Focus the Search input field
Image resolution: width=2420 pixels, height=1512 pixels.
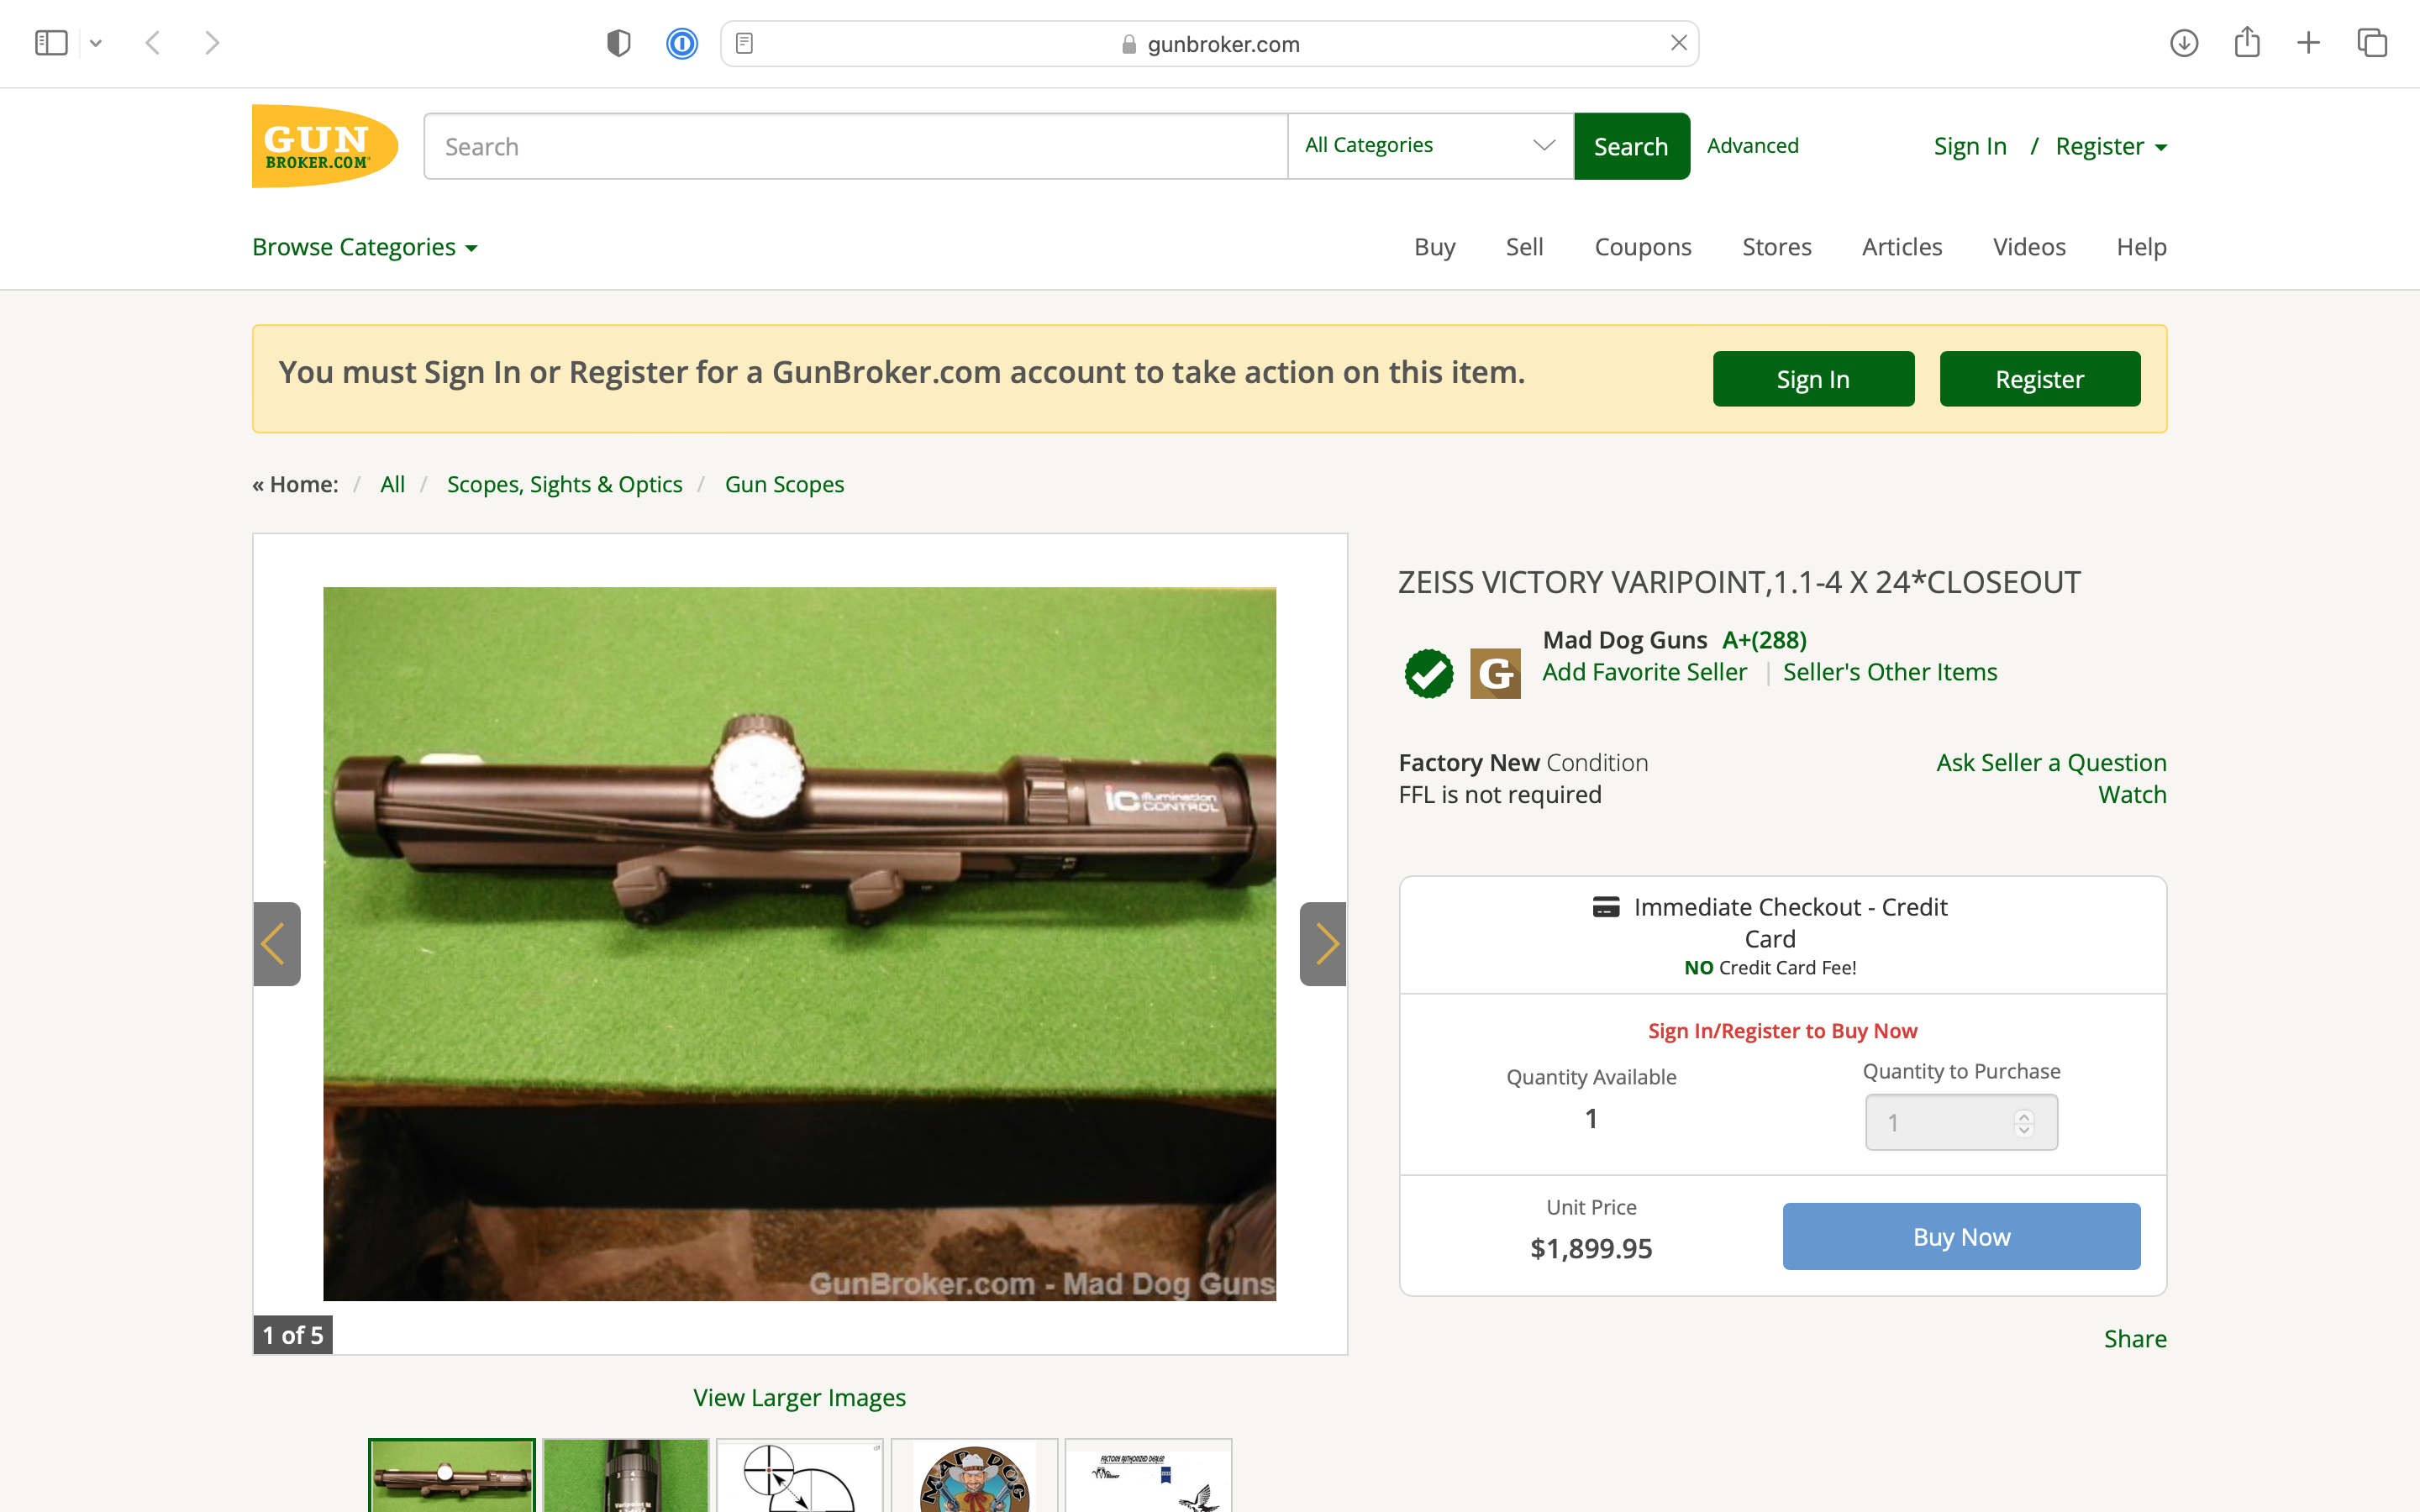(856, 146)
